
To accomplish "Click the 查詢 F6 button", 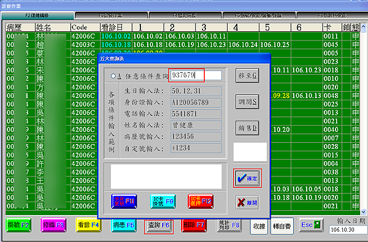I will [x=159, y=225].
